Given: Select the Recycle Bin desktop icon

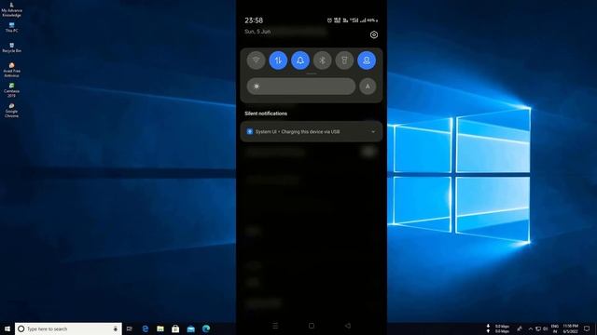Looking at the screenshot, I should (11, 47).
